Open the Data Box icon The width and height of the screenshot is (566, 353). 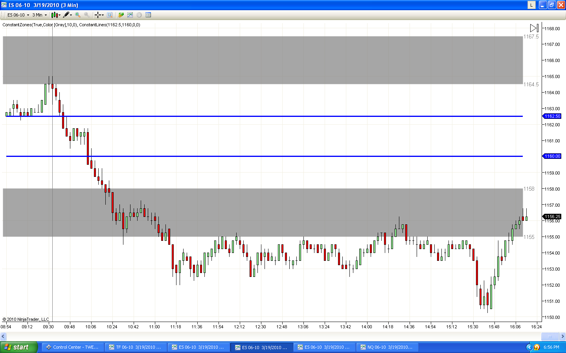tap(110, 15)
